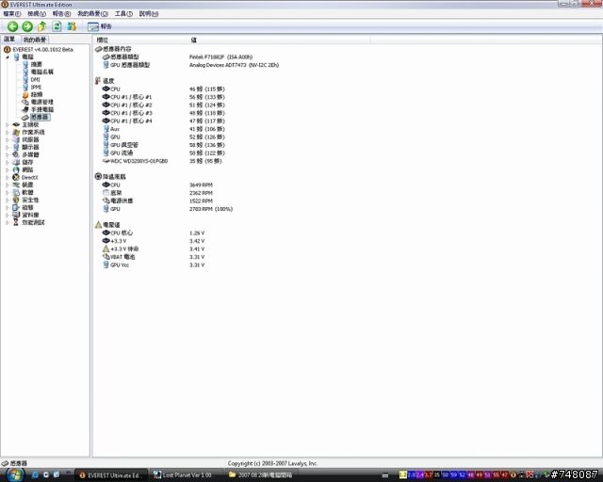Expand the 伺服器 server tree node
This screenshot has height=482, width=603.
(x=7, y=139)
